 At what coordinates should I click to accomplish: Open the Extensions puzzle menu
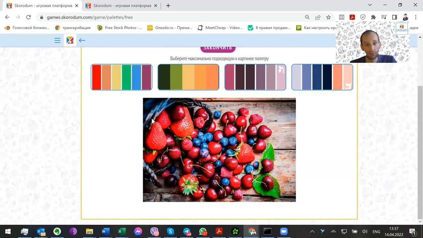[x=373, y=17]
